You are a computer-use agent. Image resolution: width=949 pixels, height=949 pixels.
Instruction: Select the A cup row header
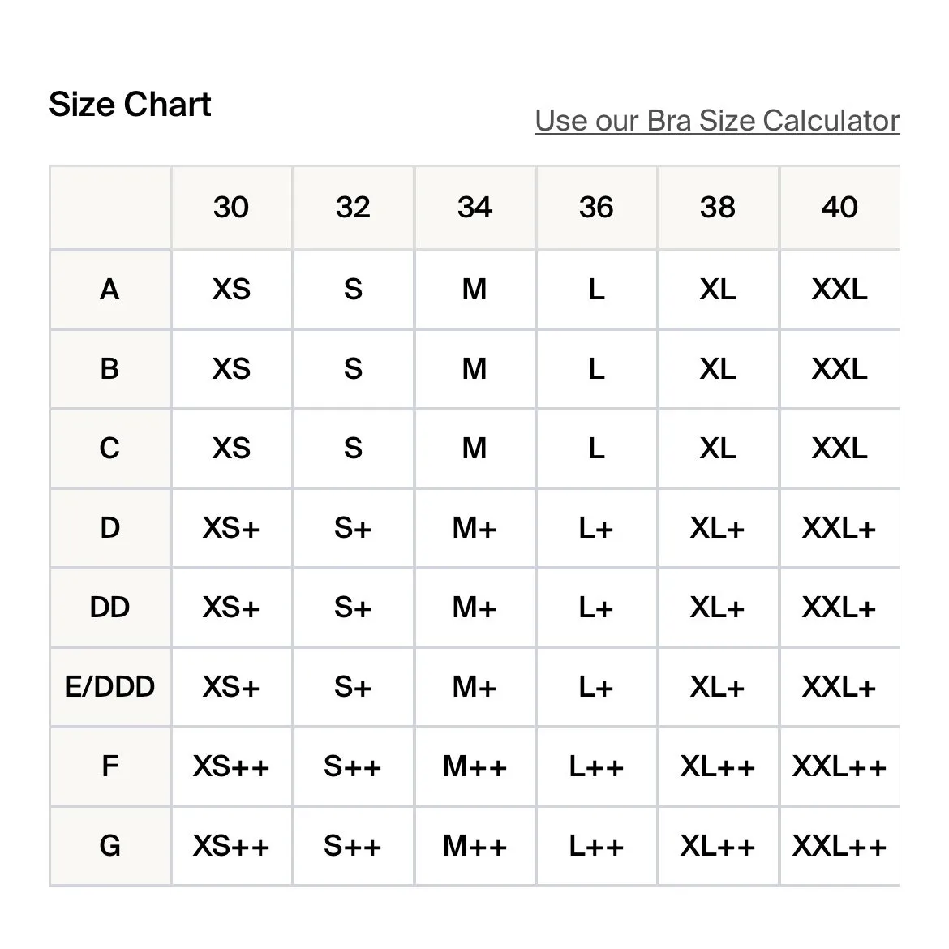(109, 290)
